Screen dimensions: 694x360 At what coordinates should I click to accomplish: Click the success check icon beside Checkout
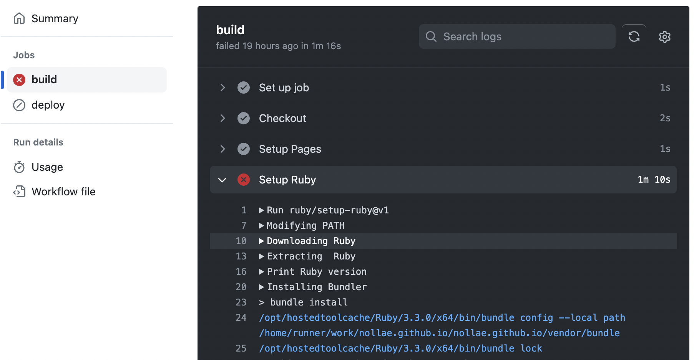click(244, 118)
